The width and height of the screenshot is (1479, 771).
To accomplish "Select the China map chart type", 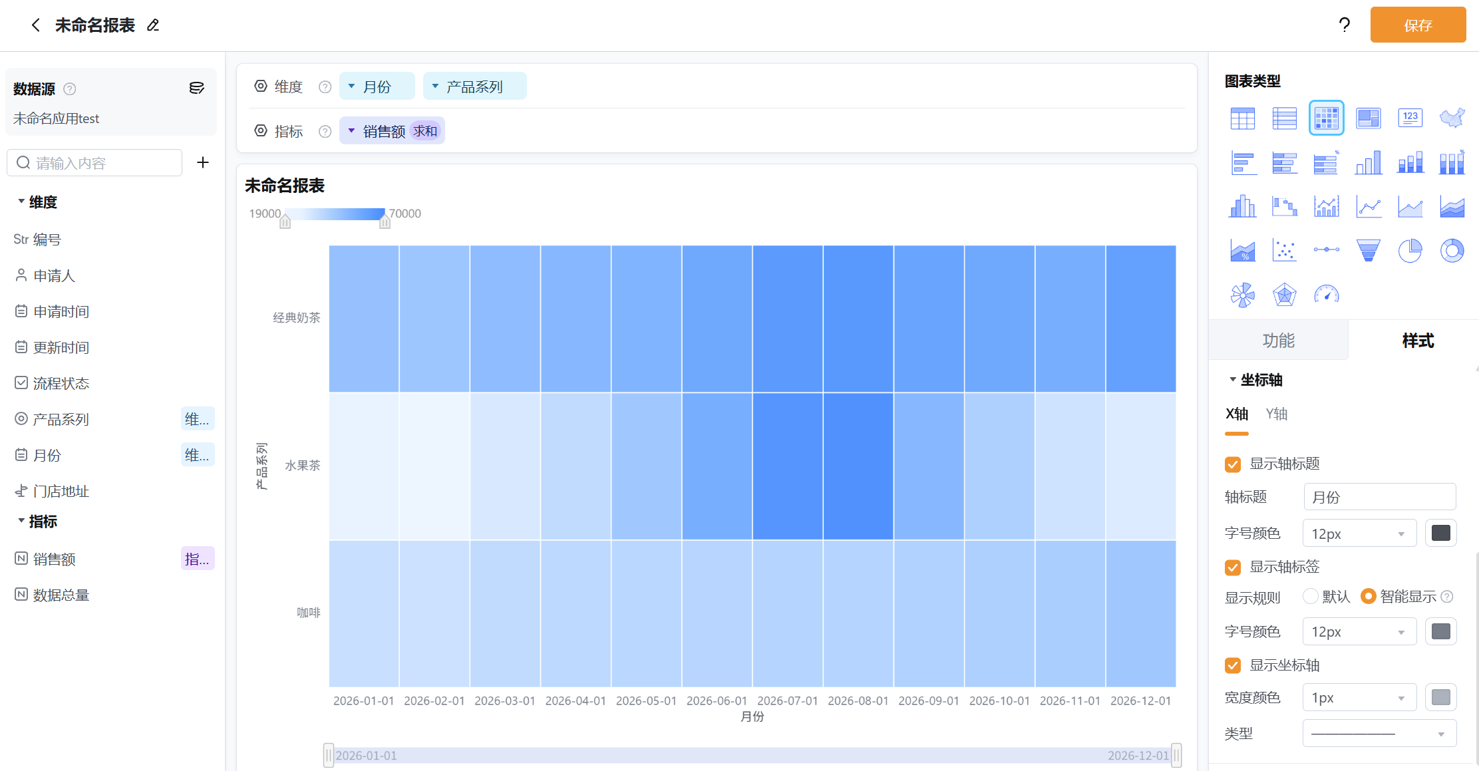I will pos(1452,118).
